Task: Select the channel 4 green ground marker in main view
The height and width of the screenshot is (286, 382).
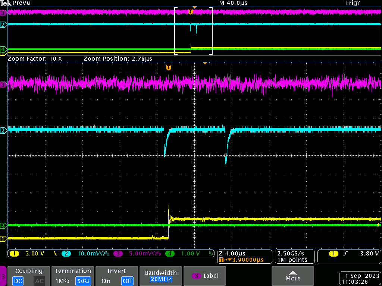Action: click(x=3, y=226)
